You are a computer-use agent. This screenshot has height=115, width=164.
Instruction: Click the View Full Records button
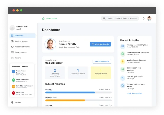point(102,61)
